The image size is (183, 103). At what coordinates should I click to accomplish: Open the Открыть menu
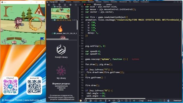[x=68, y=2]
